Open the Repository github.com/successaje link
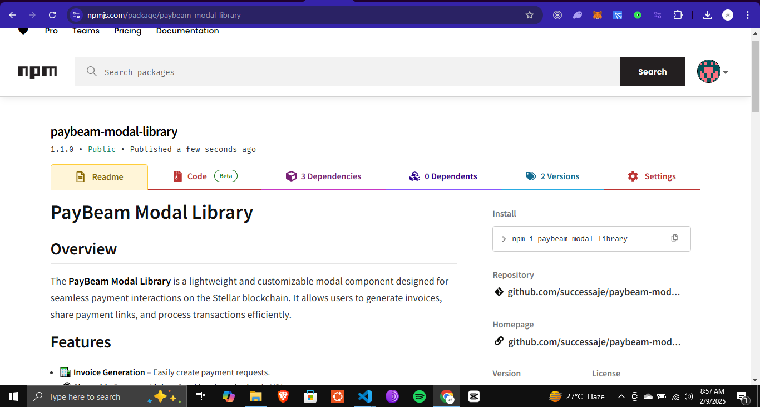Image resolution: width=760 pixels, height=407 pixels. [594, 292]
